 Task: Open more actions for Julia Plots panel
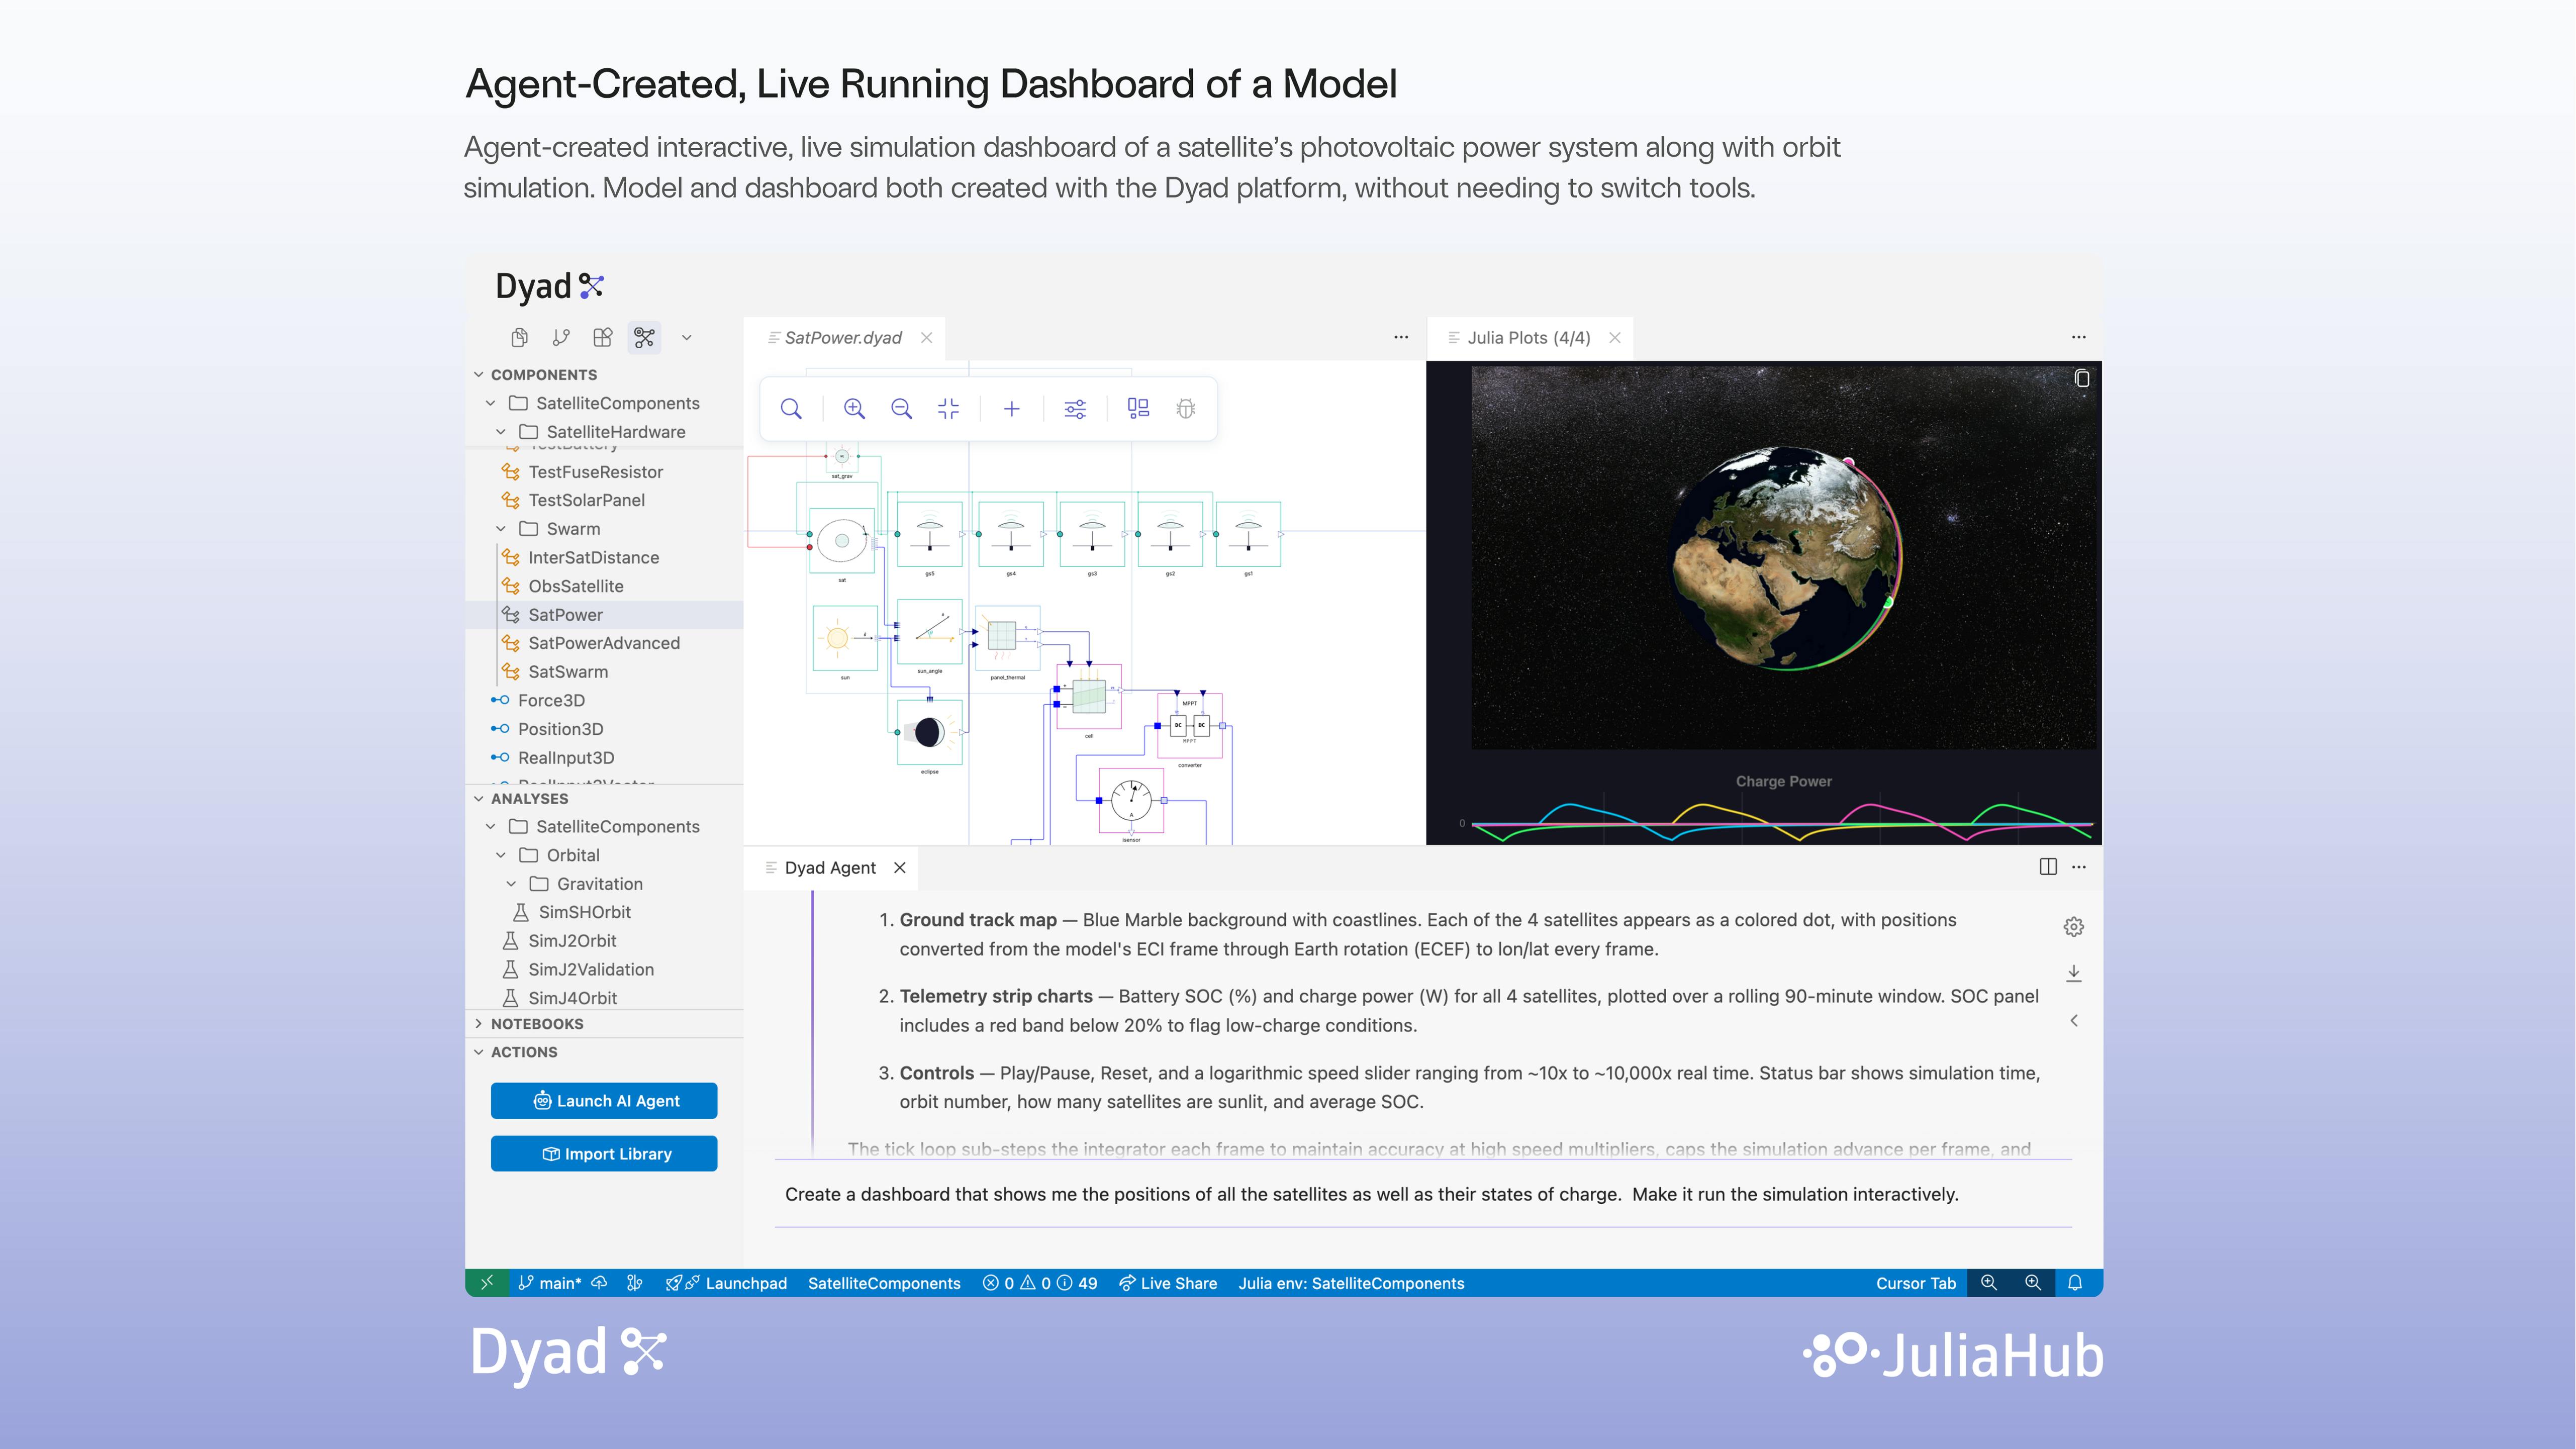click(x=2079, y=338)
